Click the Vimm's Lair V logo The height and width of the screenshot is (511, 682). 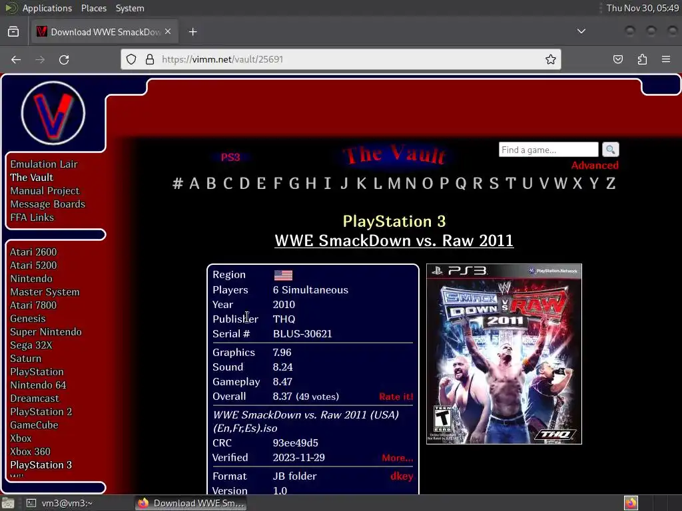(x=53, y=113)
